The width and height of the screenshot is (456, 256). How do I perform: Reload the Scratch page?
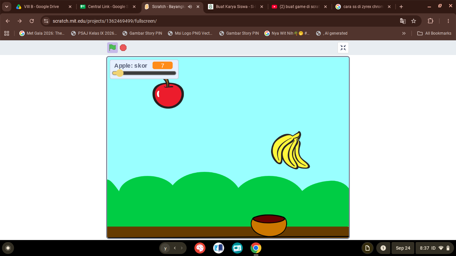tap(32, 21)
